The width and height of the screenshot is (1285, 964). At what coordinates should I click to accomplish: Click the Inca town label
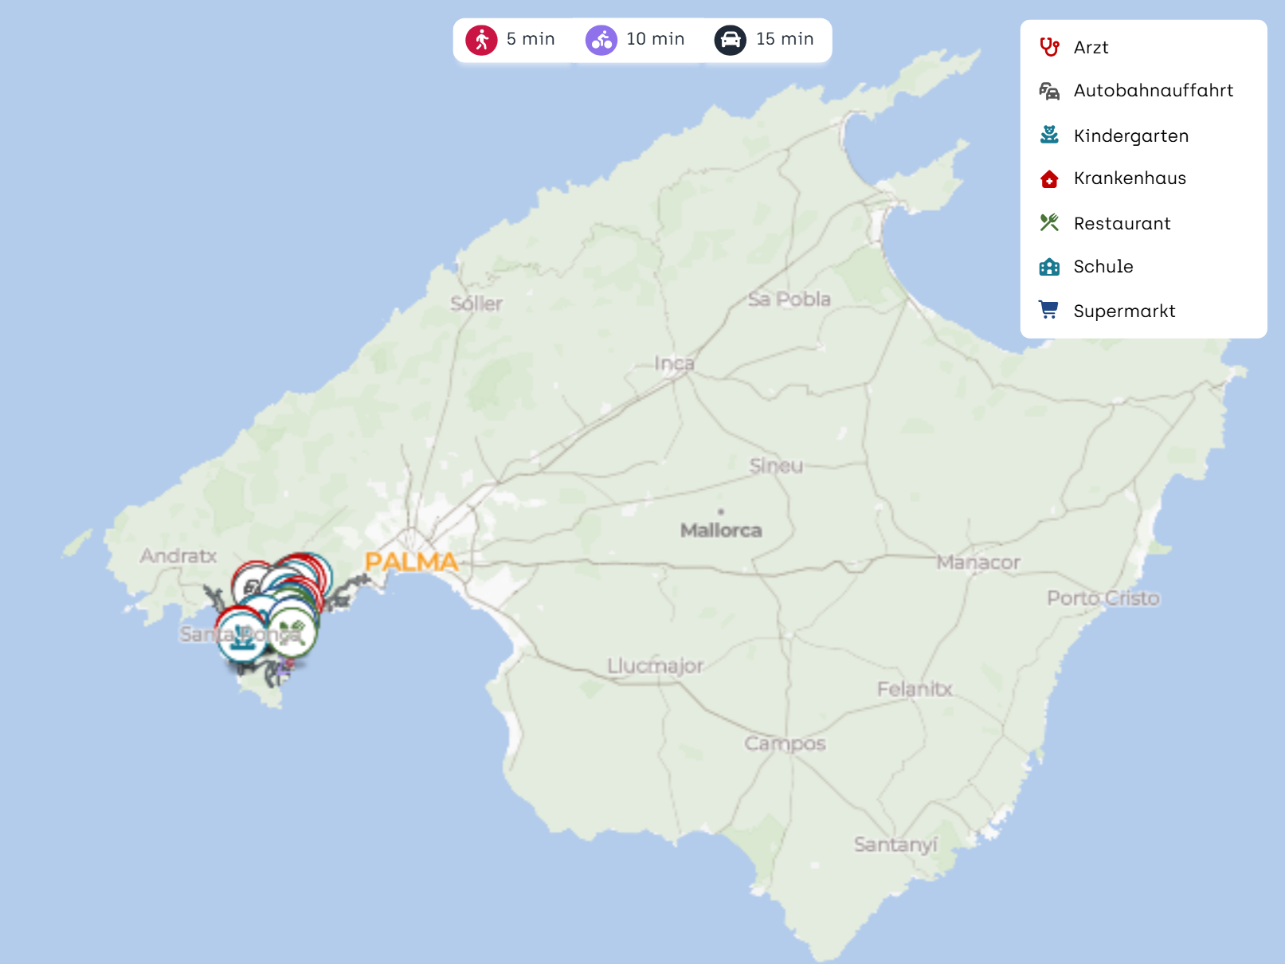(674, 364)
